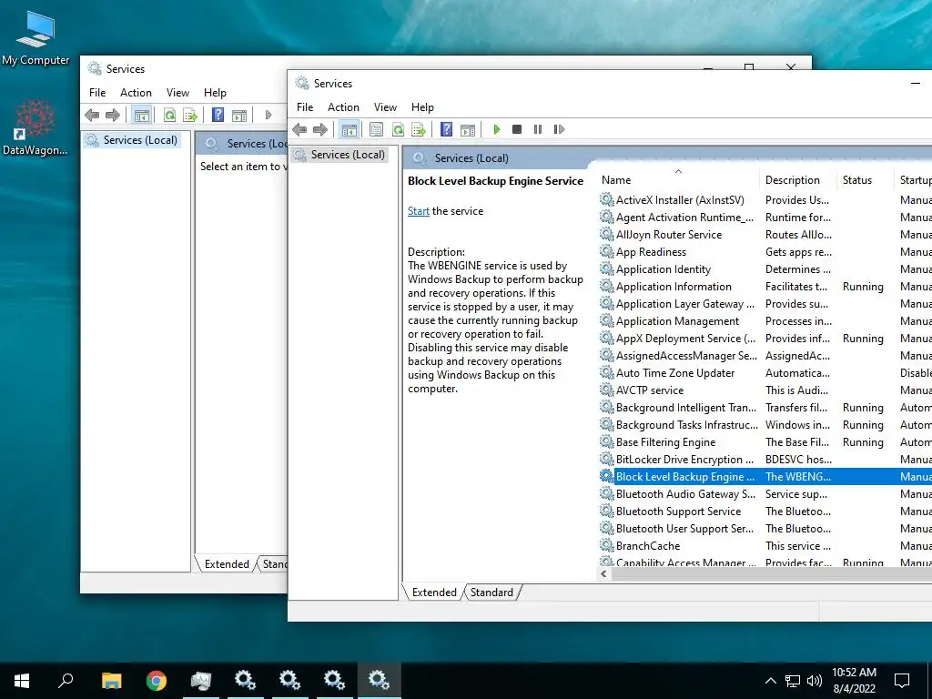The height and width of the screenshot is (699, 932).
Task: Click Refresh icon in rear Services window
Action: pyautogui.click(x=169, y=115)
